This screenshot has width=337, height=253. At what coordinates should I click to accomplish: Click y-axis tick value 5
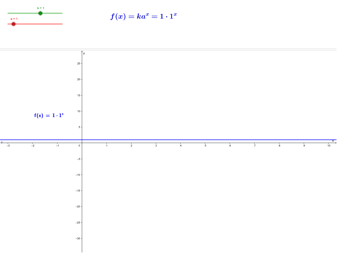tap(79, 127)
